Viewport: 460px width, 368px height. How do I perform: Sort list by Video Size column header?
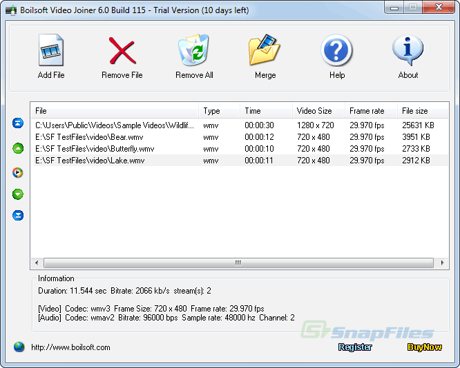click(318, 111)
